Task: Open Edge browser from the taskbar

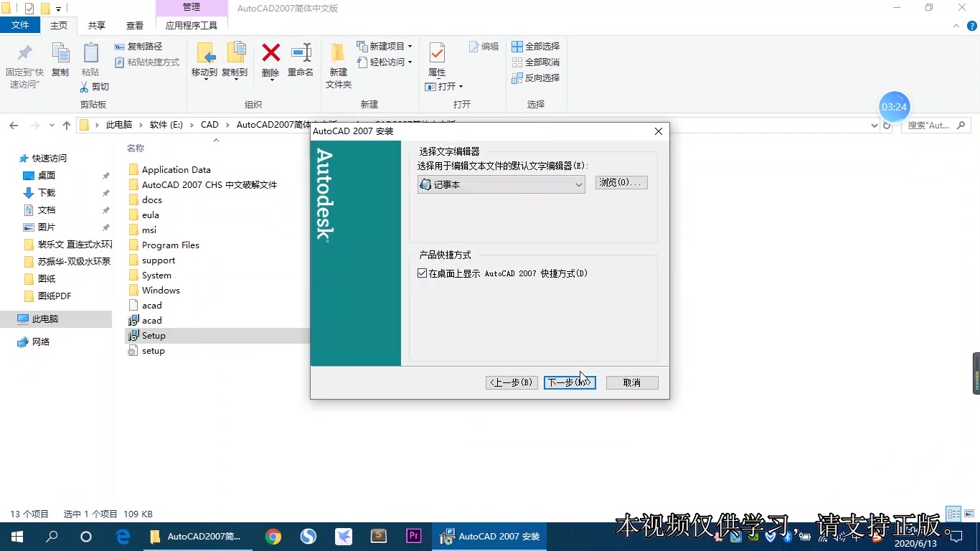Action: pyautogui.click(x=123, y=537)
